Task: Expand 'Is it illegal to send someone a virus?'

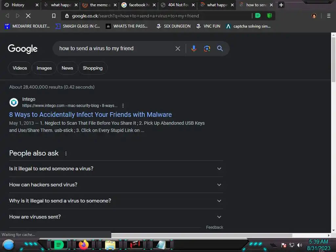Action: tap(116, 169)
